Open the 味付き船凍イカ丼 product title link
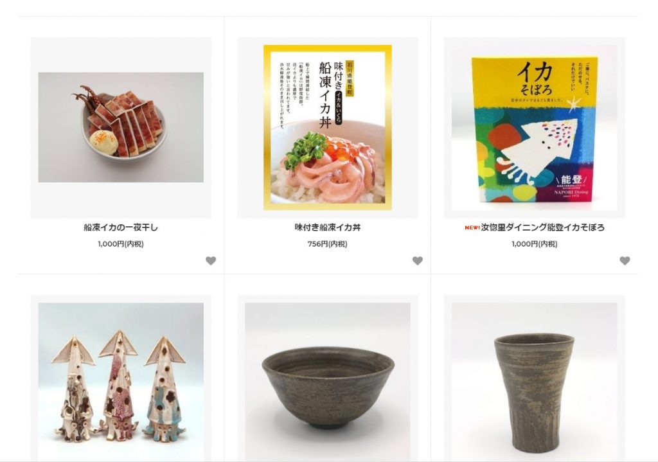 [328, 227]
